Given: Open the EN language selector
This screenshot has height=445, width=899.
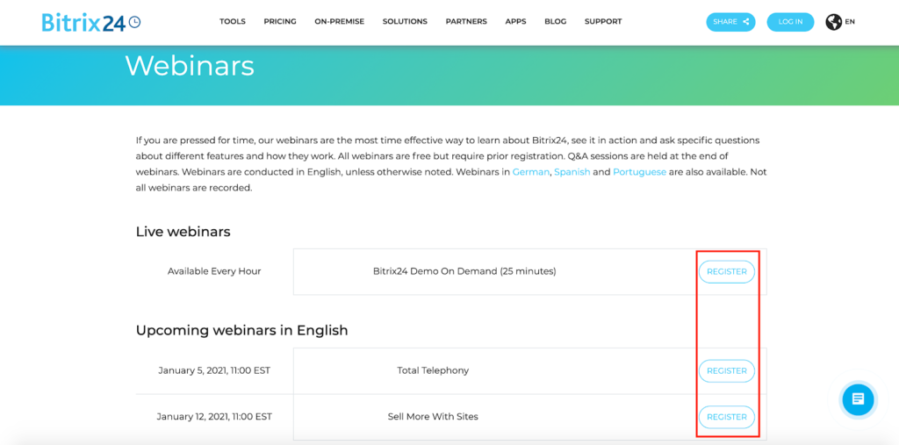Looking at the screenshot, I should click(850, 22).
